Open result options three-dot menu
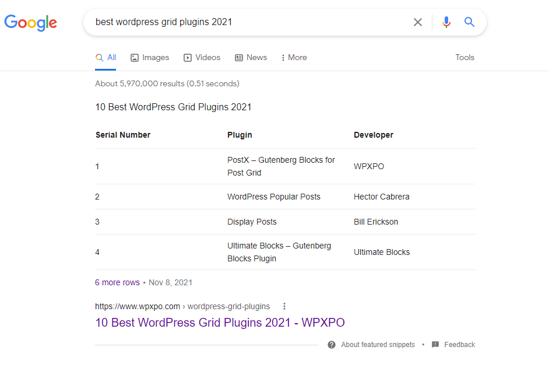 pyautogui.click(x=284, y=306)
